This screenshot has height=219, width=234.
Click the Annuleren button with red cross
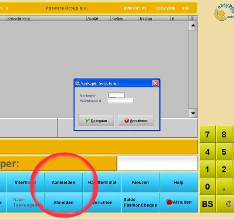click(136, 120)
